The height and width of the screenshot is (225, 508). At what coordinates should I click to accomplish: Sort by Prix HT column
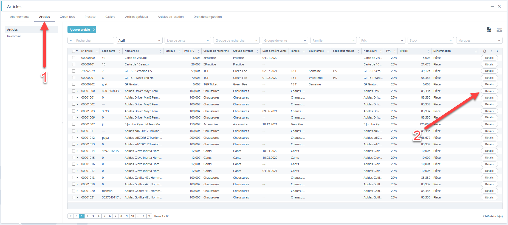click(428, 51)
